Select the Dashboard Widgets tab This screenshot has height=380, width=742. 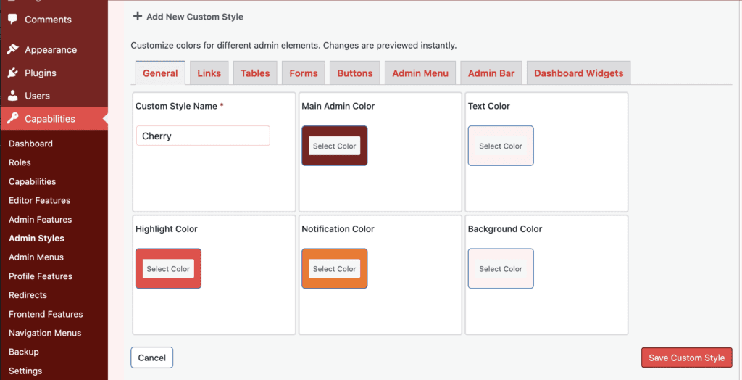coord(578,73)
